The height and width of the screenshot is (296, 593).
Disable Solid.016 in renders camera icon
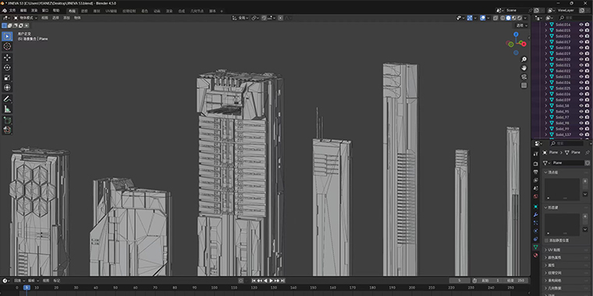coord(587,37)
